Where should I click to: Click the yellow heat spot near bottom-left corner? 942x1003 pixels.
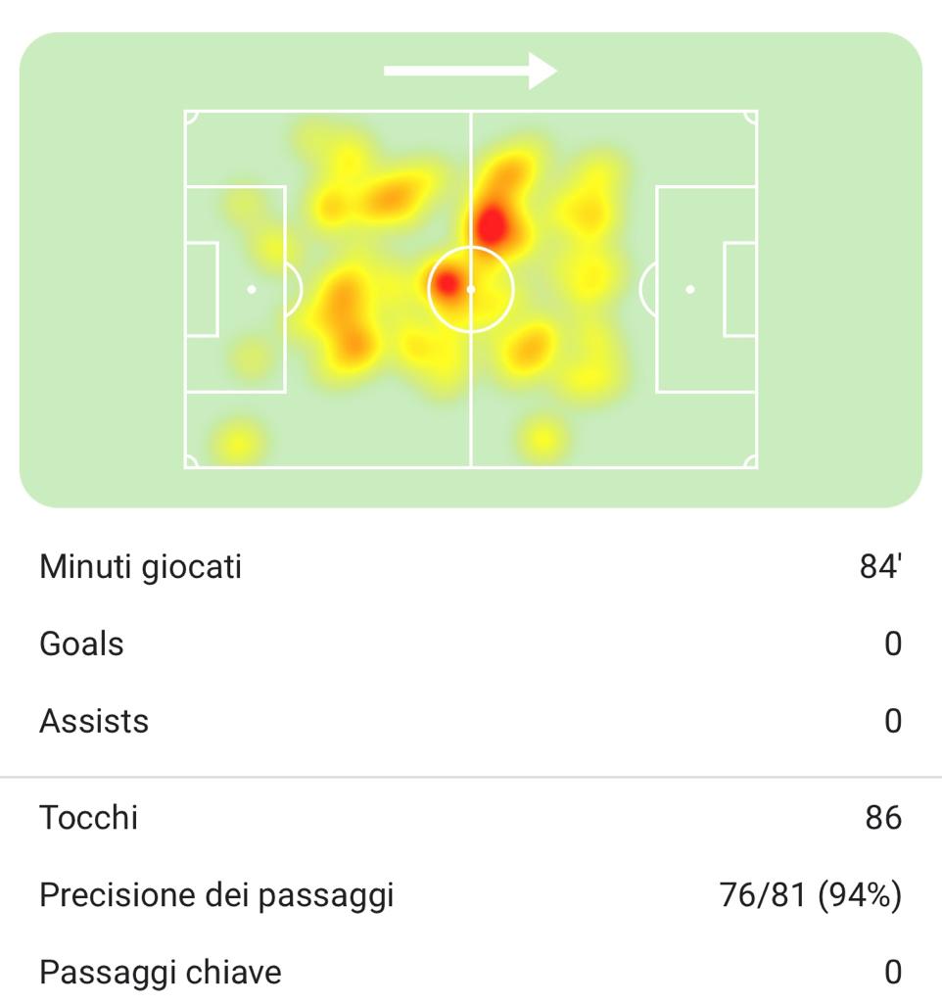[x=238, y=440]
